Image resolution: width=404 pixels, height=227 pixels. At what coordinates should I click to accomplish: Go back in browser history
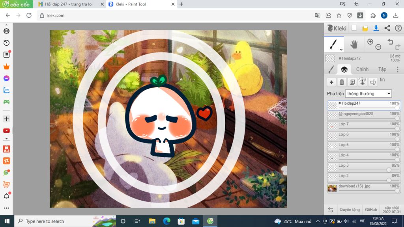coord(8,15)
